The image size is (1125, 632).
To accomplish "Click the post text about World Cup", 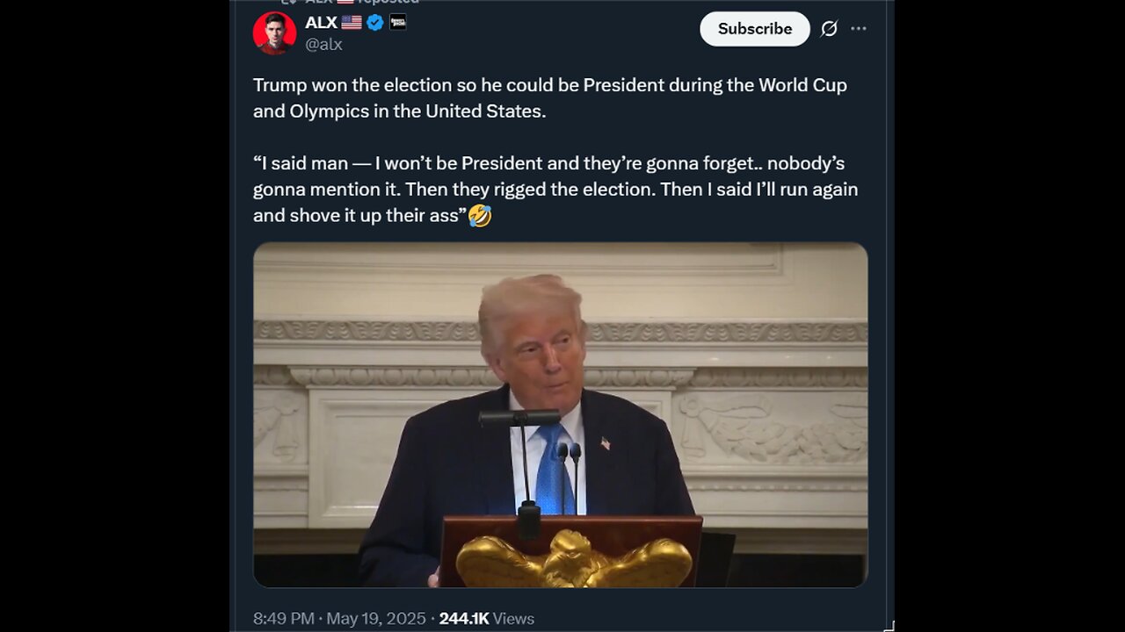I will coord(550,98).
